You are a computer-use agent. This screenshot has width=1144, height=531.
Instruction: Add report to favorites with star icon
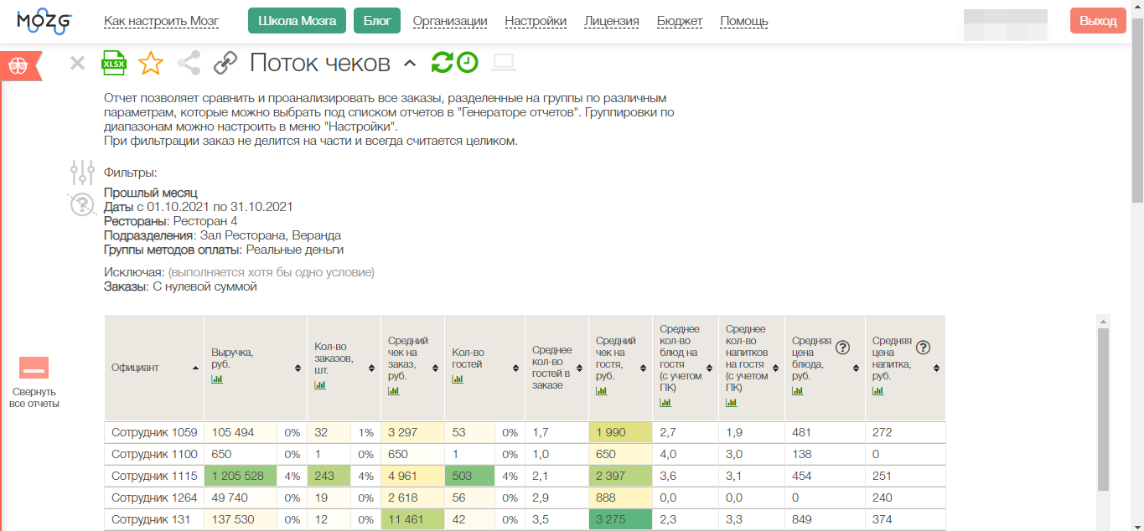(151, 63)
